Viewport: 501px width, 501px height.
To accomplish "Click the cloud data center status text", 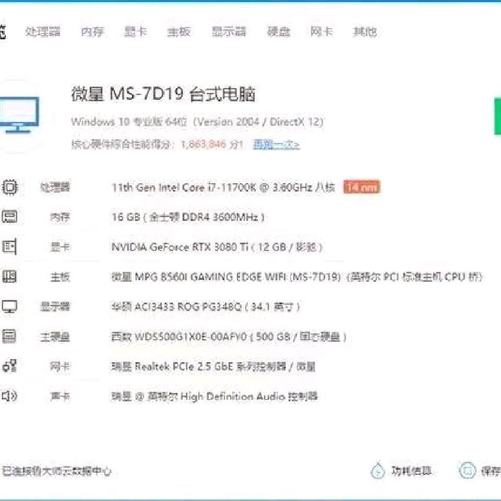I will coord(56,471).
